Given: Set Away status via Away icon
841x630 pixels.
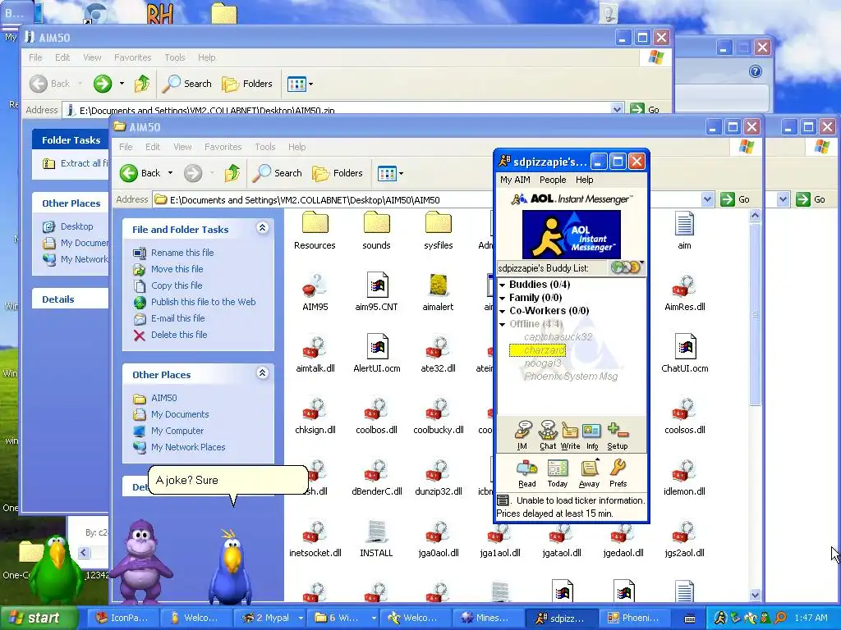Looking at the screenshot, I should point(589,473).
